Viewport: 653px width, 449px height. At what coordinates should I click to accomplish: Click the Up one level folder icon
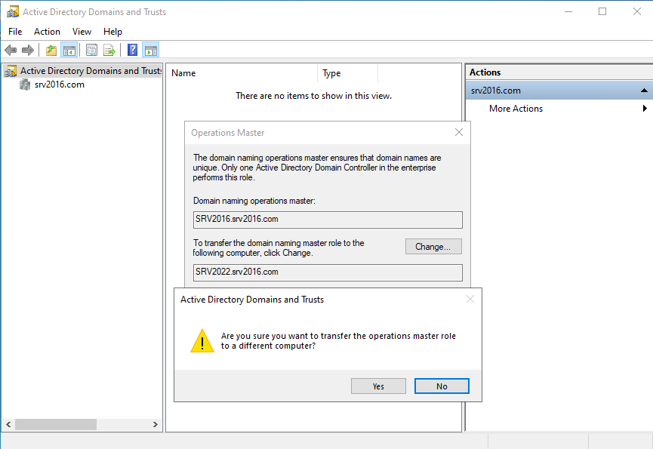coord(51,51)
